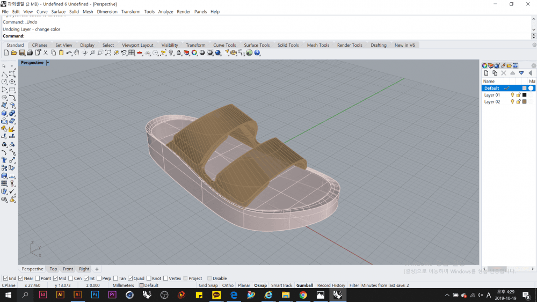Click the blue Help question mark icon
The image size is (537, 302).
(257, 53)
